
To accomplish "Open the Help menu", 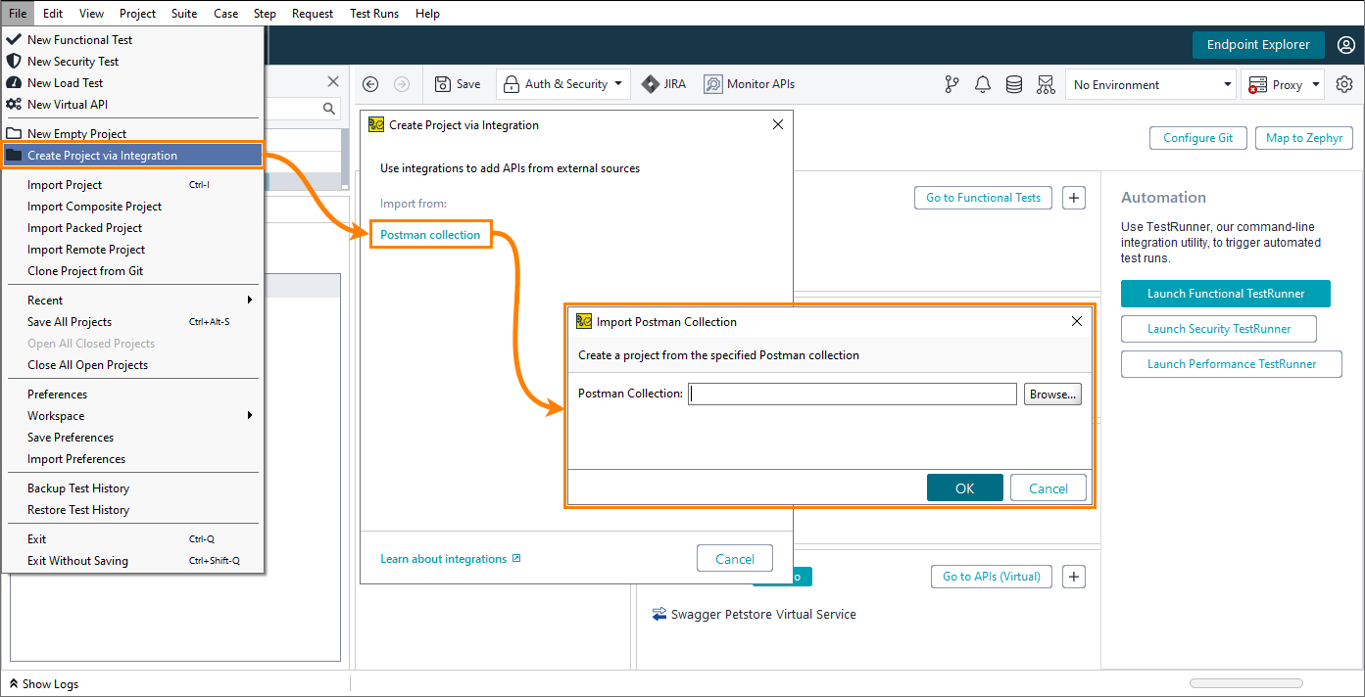I will pyautogui.click(x=427, y=14).
